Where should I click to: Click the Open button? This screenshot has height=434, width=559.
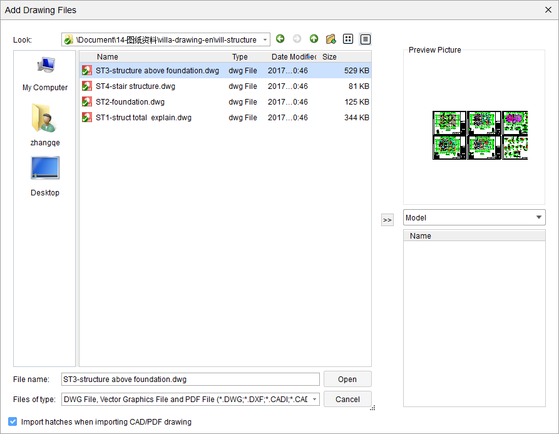click(x=347, y=380)
